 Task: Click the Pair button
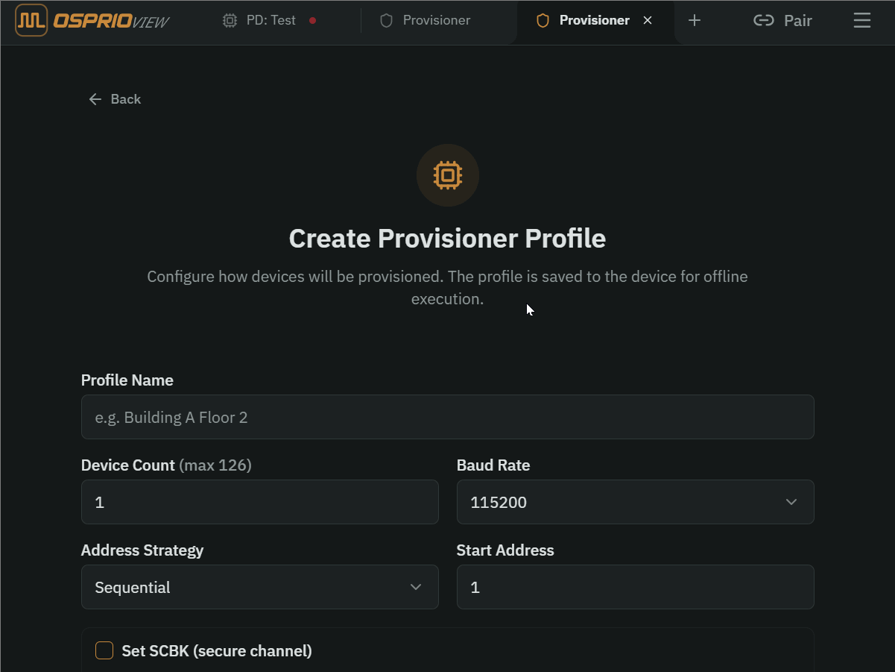(x=782, y=21)
